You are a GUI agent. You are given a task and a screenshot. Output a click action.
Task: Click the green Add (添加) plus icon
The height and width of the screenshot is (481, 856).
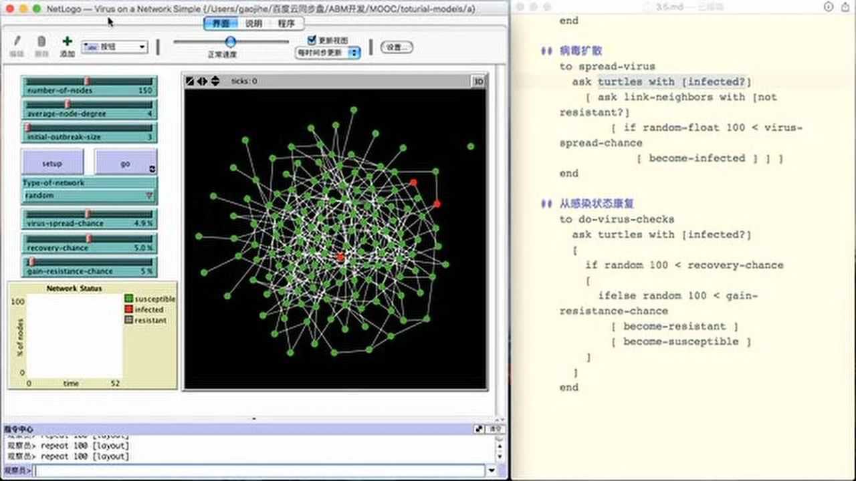pyautogui.click(x=67, y=42)
